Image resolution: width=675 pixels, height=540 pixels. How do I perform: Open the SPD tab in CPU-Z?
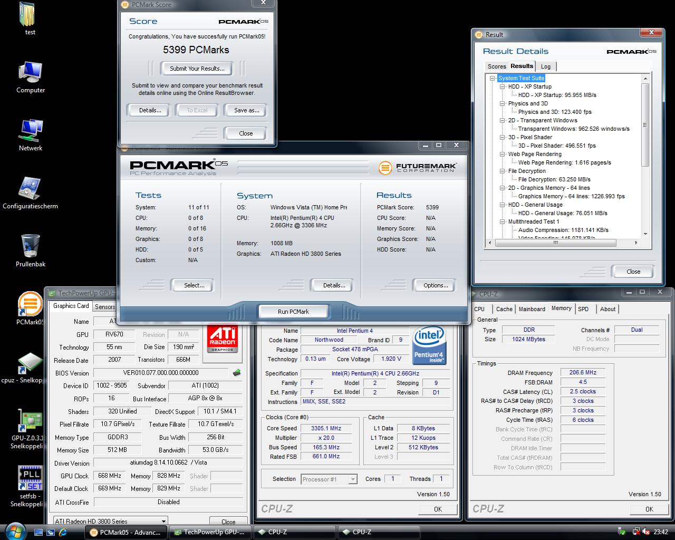(583, 309)
